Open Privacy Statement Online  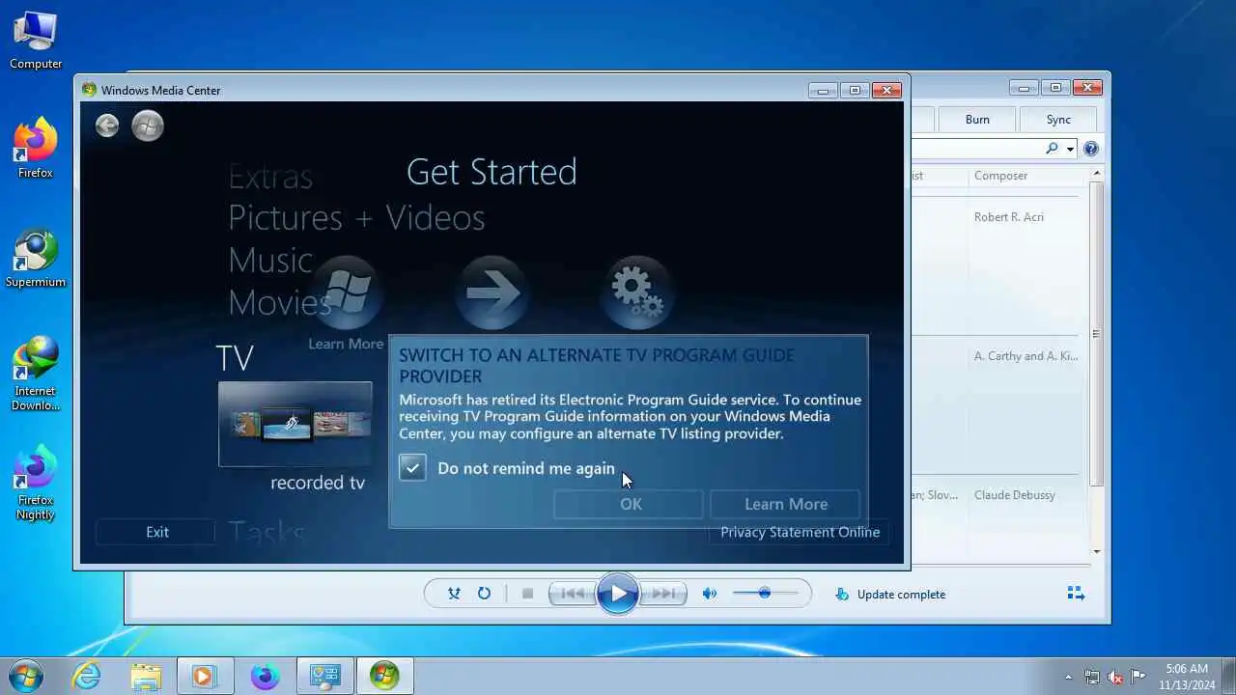coord(800,532)
